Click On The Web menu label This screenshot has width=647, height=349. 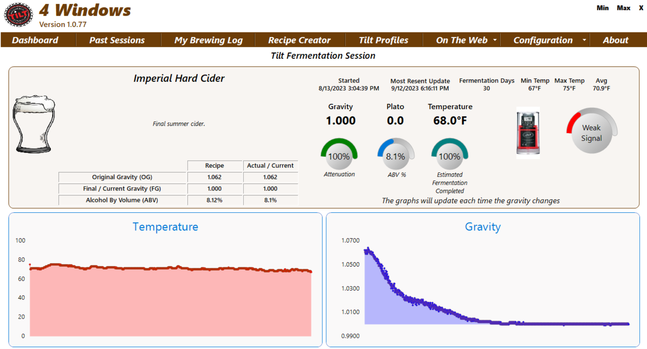462,40
